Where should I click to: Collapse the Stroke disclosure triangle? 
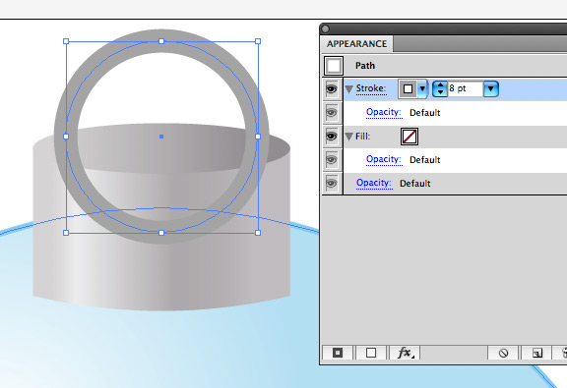(x=348, y=88)
